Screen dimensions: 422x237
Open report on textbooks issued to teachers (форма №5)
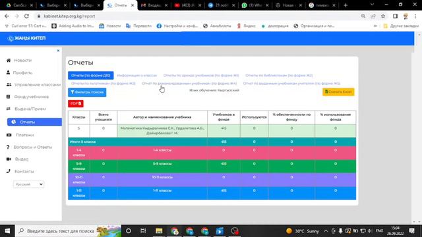[x=291, y=84]
